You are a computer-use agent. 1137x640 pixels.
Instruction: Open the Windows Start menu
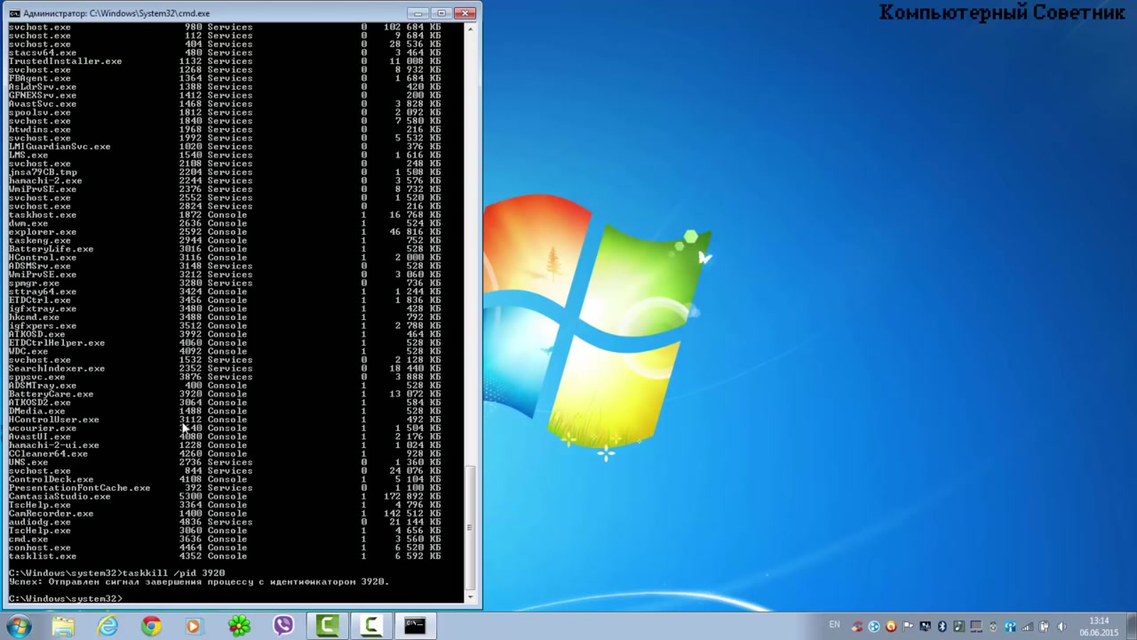(x=19, y=626)
